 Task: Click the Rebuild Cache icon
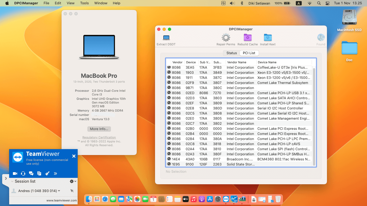click(x=247, y=38)
